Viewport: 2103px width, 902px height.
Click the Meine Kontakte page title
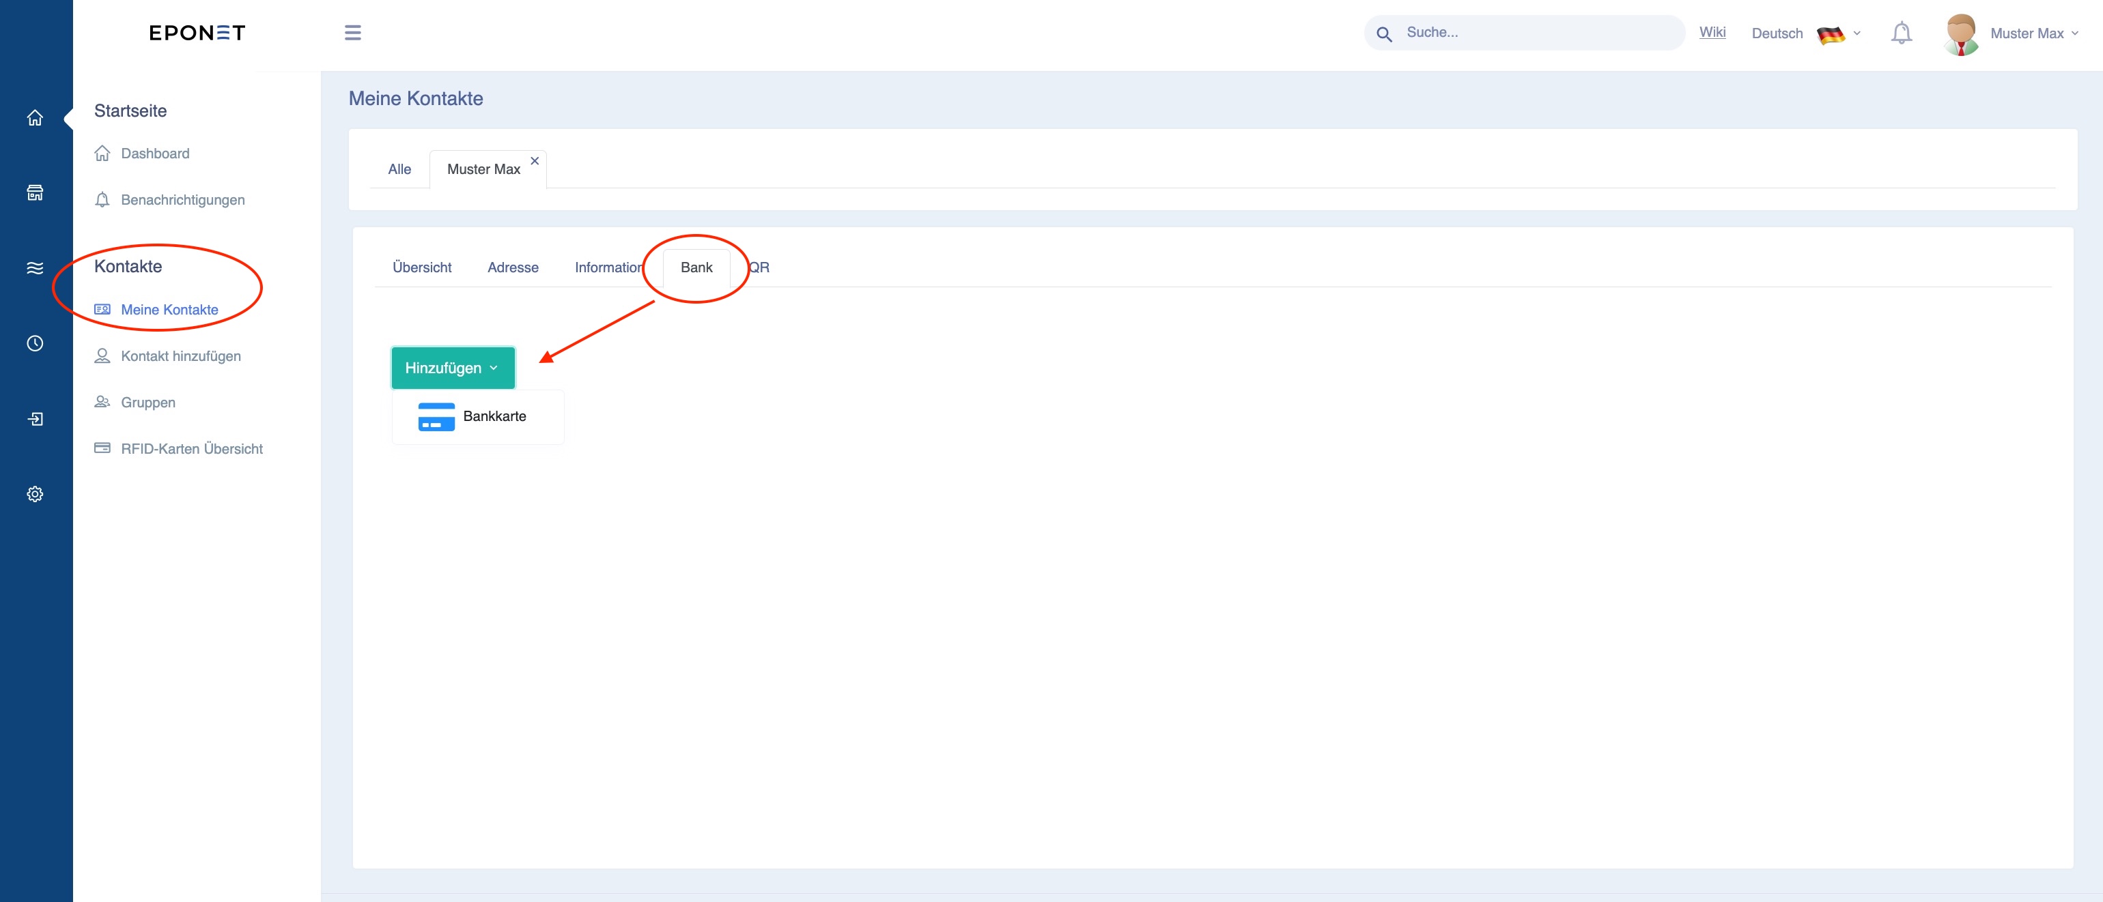click(x=416, y=99)
